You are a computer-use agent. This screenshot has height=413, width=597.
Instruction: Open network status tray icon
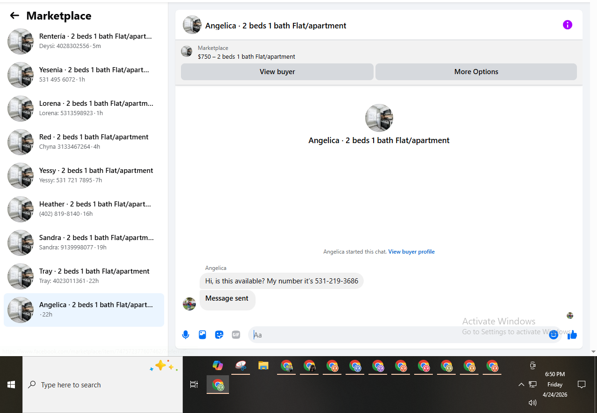click(x=533, y=385)
